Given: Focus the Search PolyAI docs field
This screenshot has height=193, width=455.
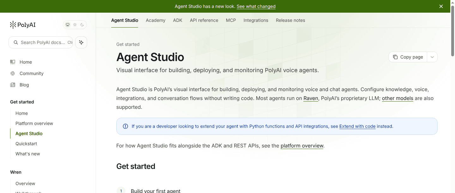Looking at the screenshot, I should [x=41, y=42].
